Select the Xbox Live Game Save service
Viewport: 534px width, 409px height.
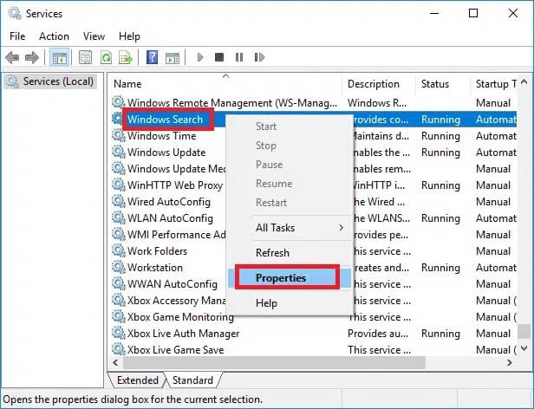tap(175, 349)
